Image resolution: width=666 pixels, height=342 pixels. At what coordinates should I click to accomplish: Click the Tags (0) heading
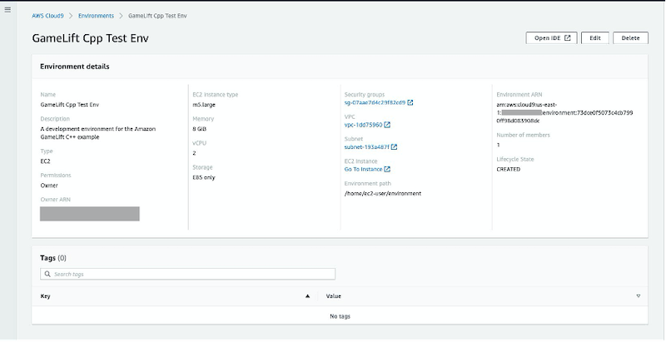point(53,258)
